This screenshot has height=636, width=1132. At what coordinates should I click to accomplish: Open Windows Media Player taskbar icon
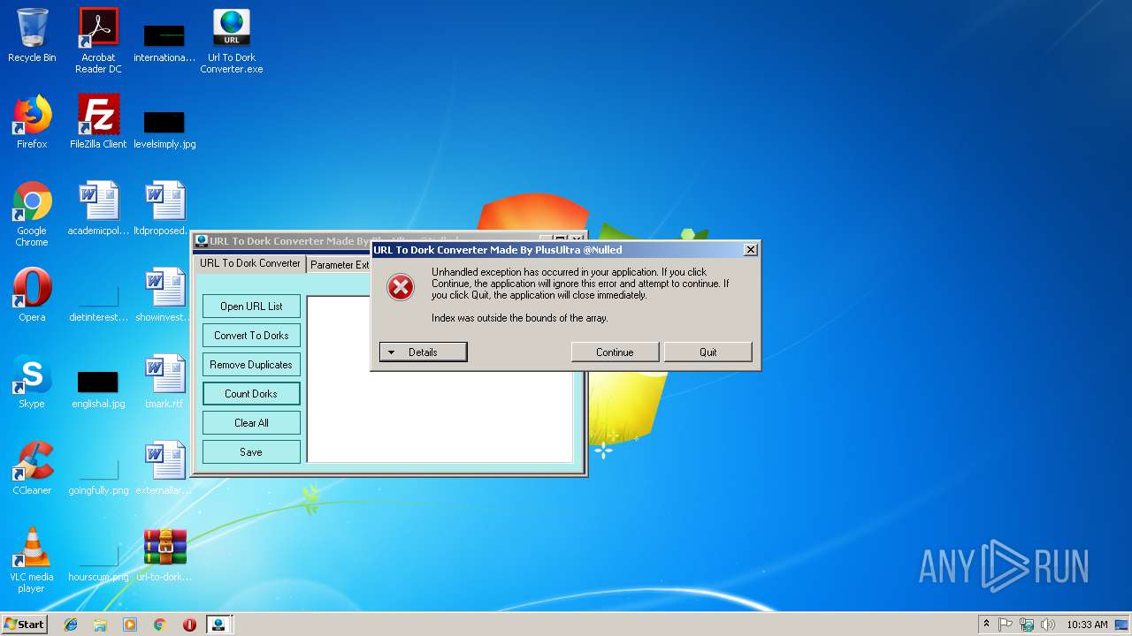[x=130, y=625]
